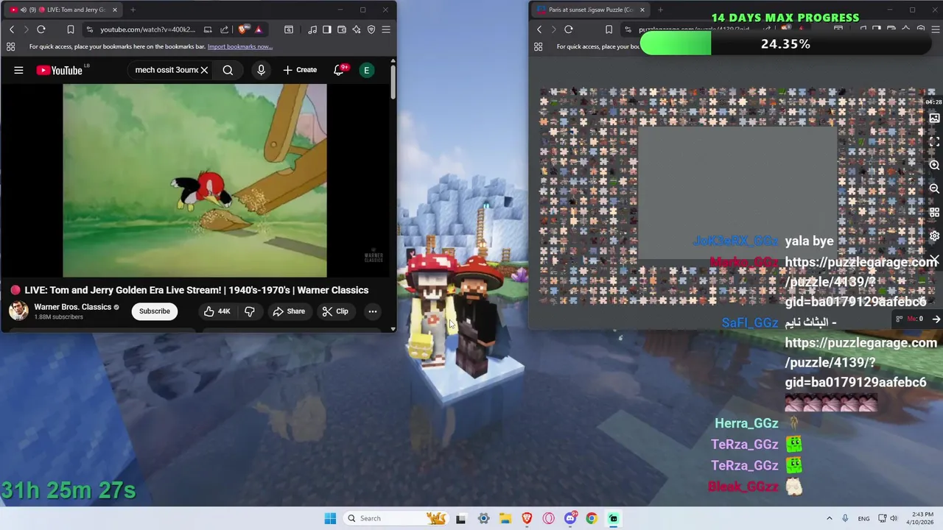Focus the YouTube search box
The image size is (943, 530).
166,70
